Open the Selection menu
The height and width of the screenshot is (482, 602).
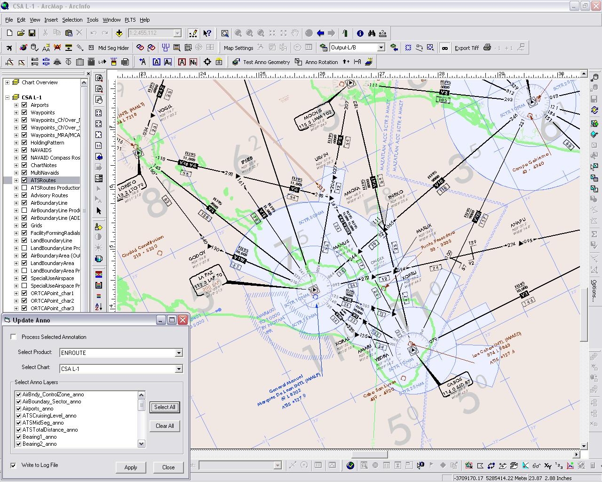[72, 20]
